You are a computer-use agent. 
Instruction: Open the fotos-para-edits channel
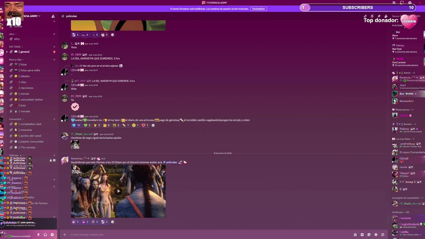coord(32,70)
